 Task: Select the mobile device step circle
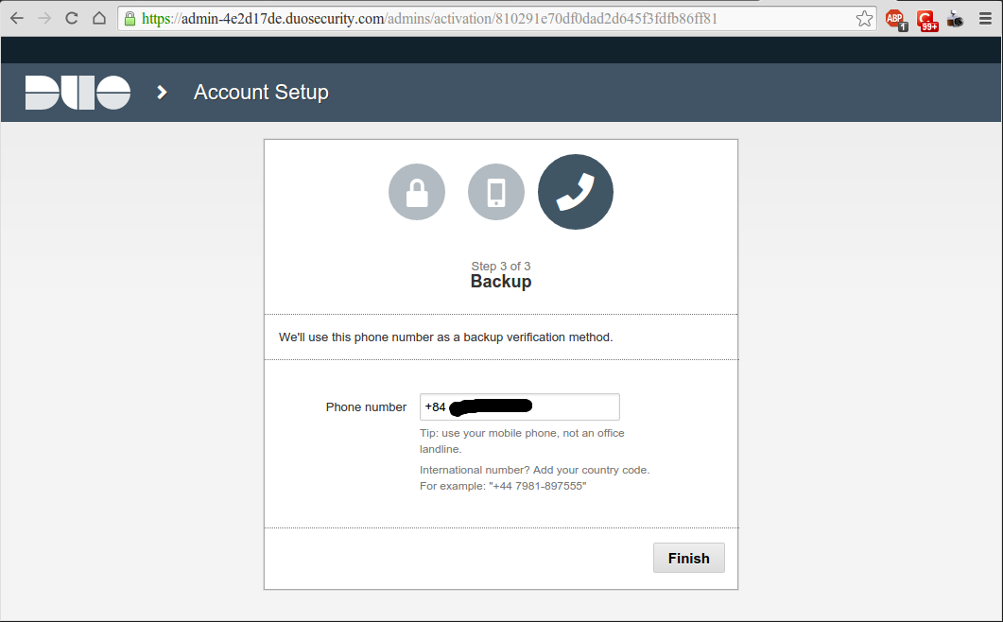496,192
